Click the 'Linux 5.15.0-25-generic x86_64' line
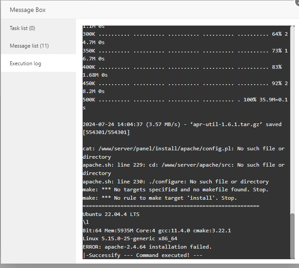Image resolution: width=299 pixels, height=268 pixels. (x=130, y=239)
